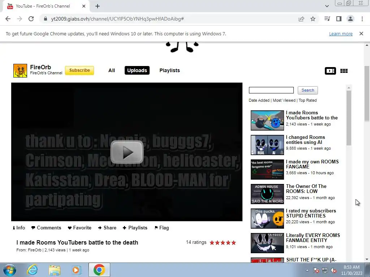Sort videos by Top Rated

(x=308, y=100)
